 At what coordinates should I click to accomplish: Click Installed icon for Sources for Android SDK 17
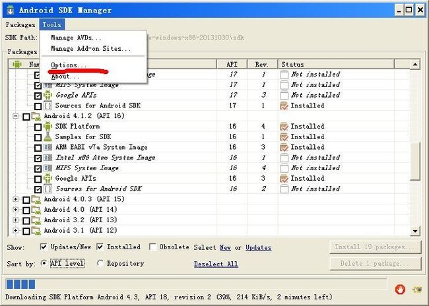pyautogui.click(x=284, y=106)
